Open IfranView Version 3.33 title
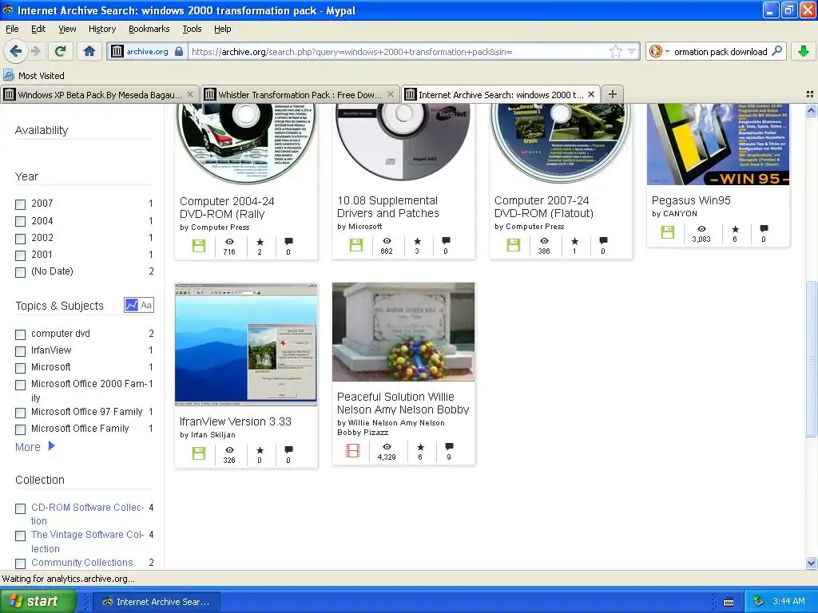Viewport: 818px width, 613px height. point(236,421)
